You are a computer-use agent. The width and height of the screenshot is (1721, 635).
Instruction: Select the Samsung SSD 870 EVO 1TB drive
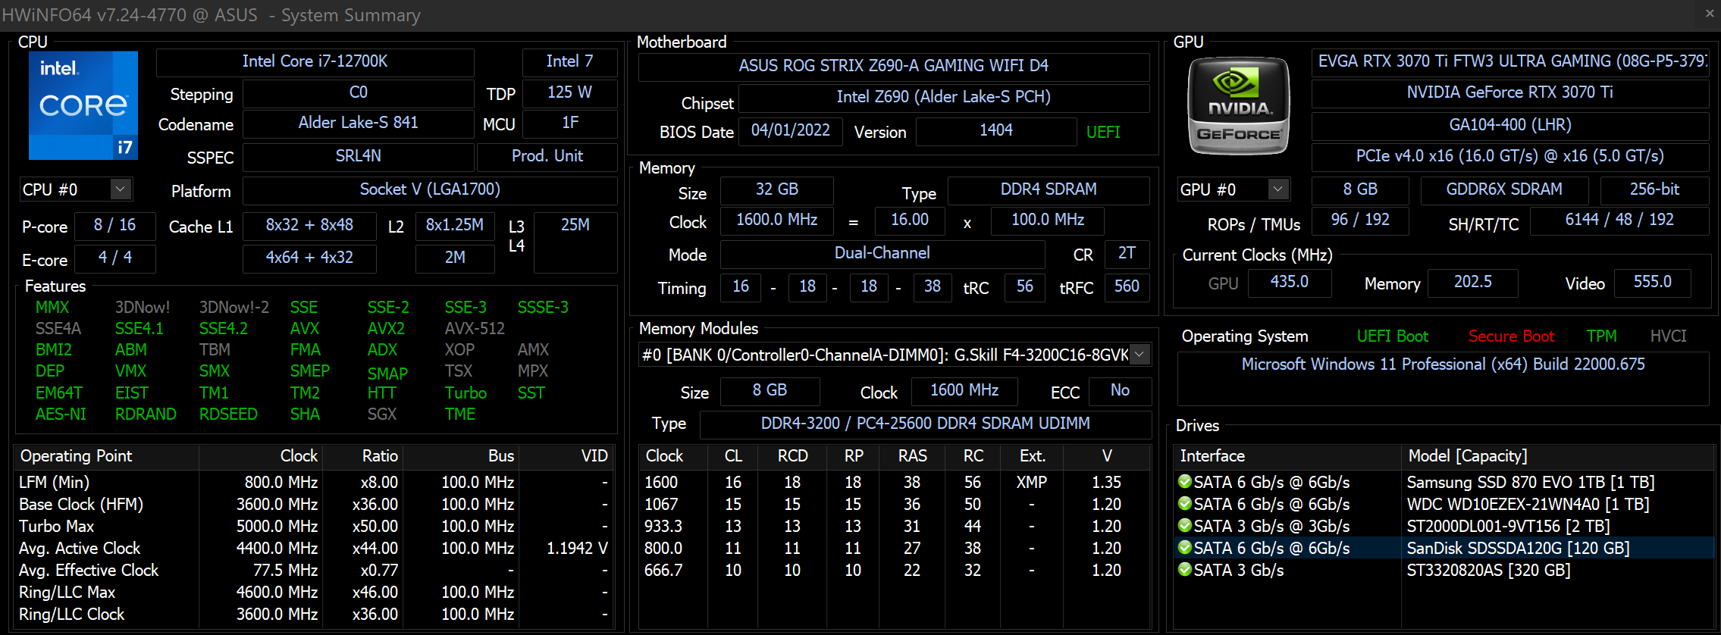[x=1444, y=482]
